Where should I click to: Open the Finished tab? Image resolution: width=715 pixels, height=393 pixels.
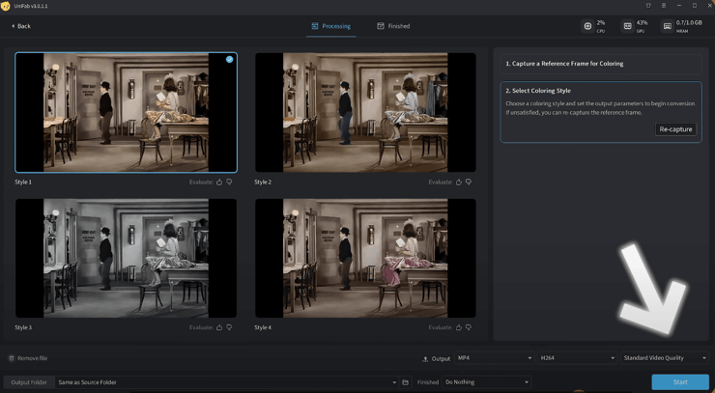[393, 26]
